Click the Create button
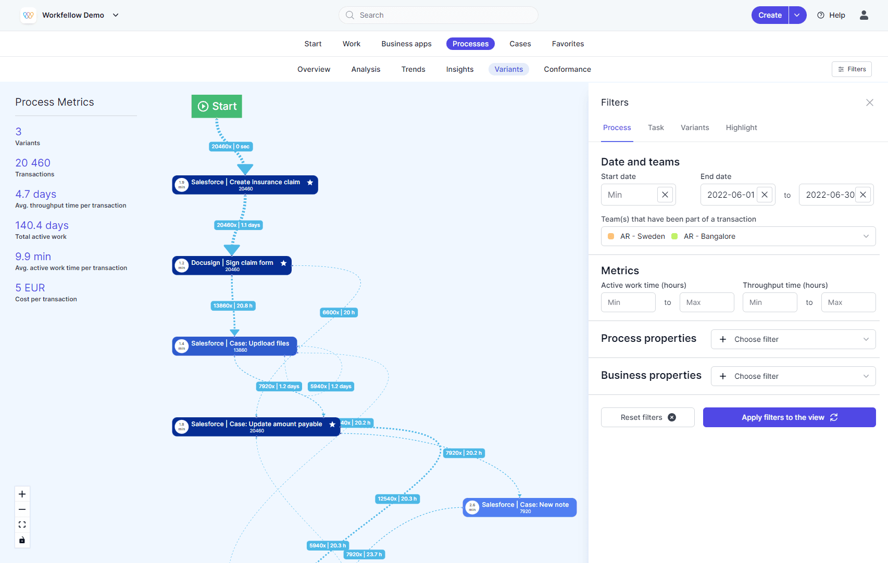This screenshot has height=563, width=888. (x=770, y=15)
